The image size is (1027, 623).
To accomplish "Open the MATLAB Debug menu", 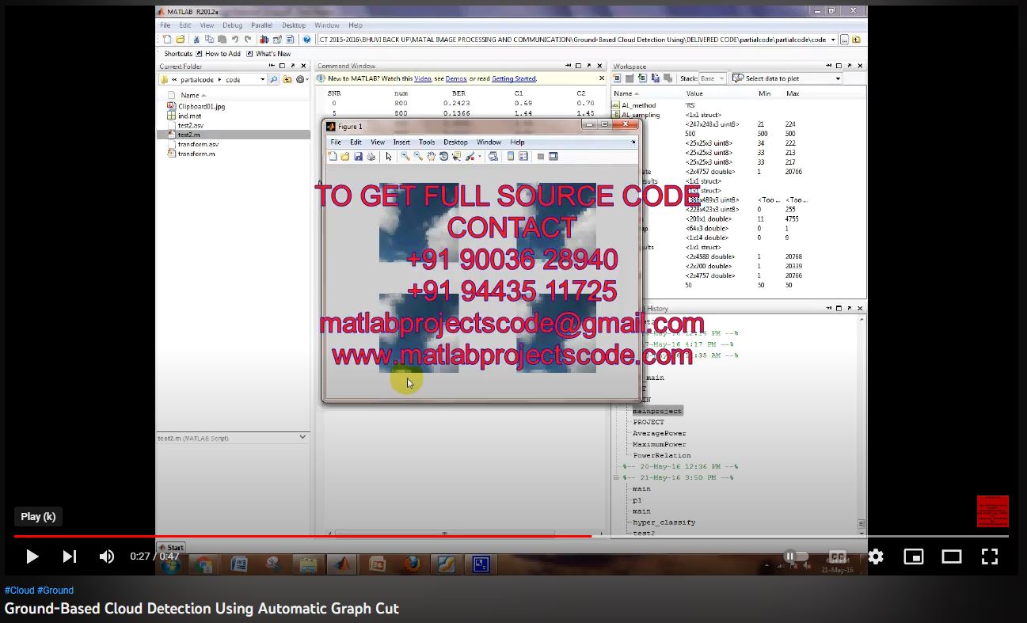I will click(233, 25).
